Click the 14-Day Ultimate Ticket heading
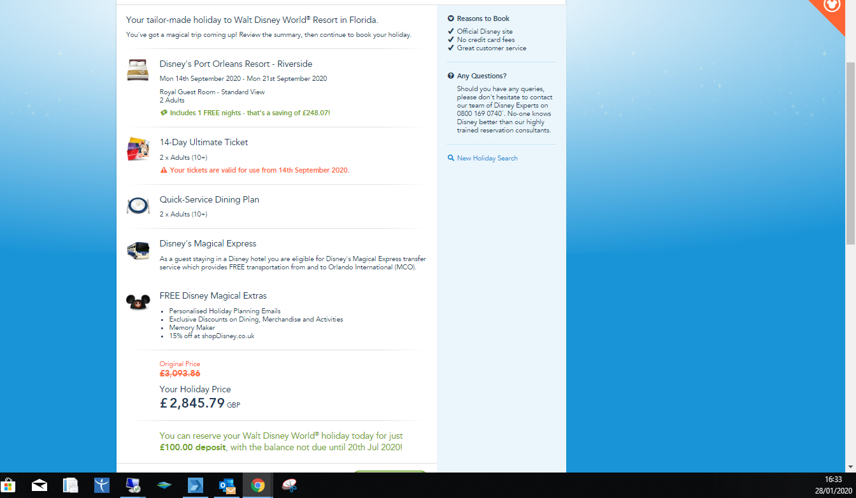Screen dimensions: 856x498 pos(204,142)
